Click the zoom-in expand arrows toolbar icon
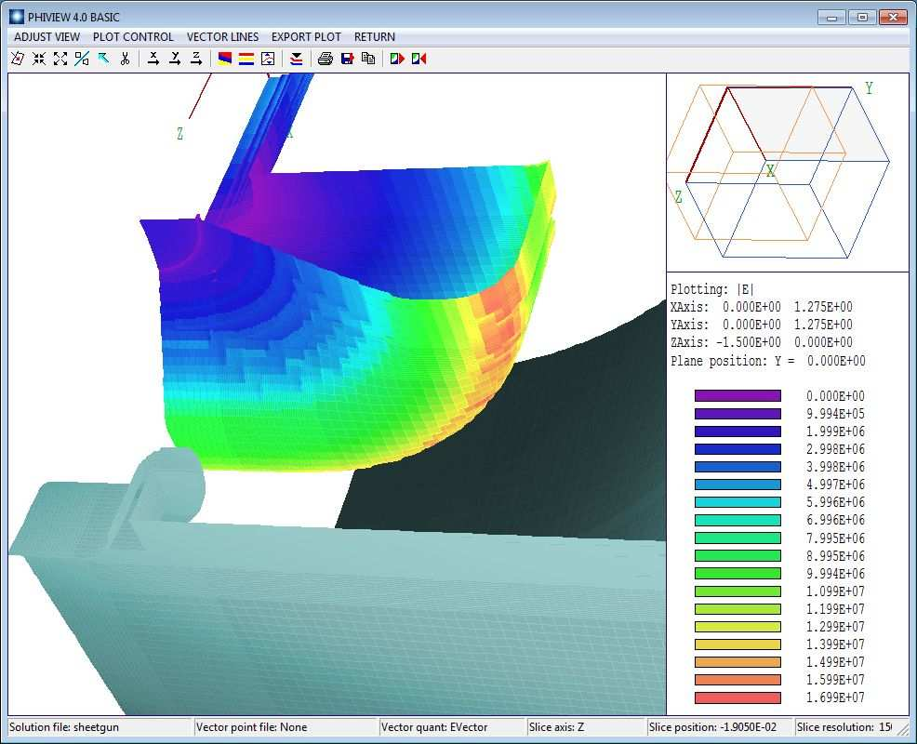The image size is (917, 744). pos(60,59)
